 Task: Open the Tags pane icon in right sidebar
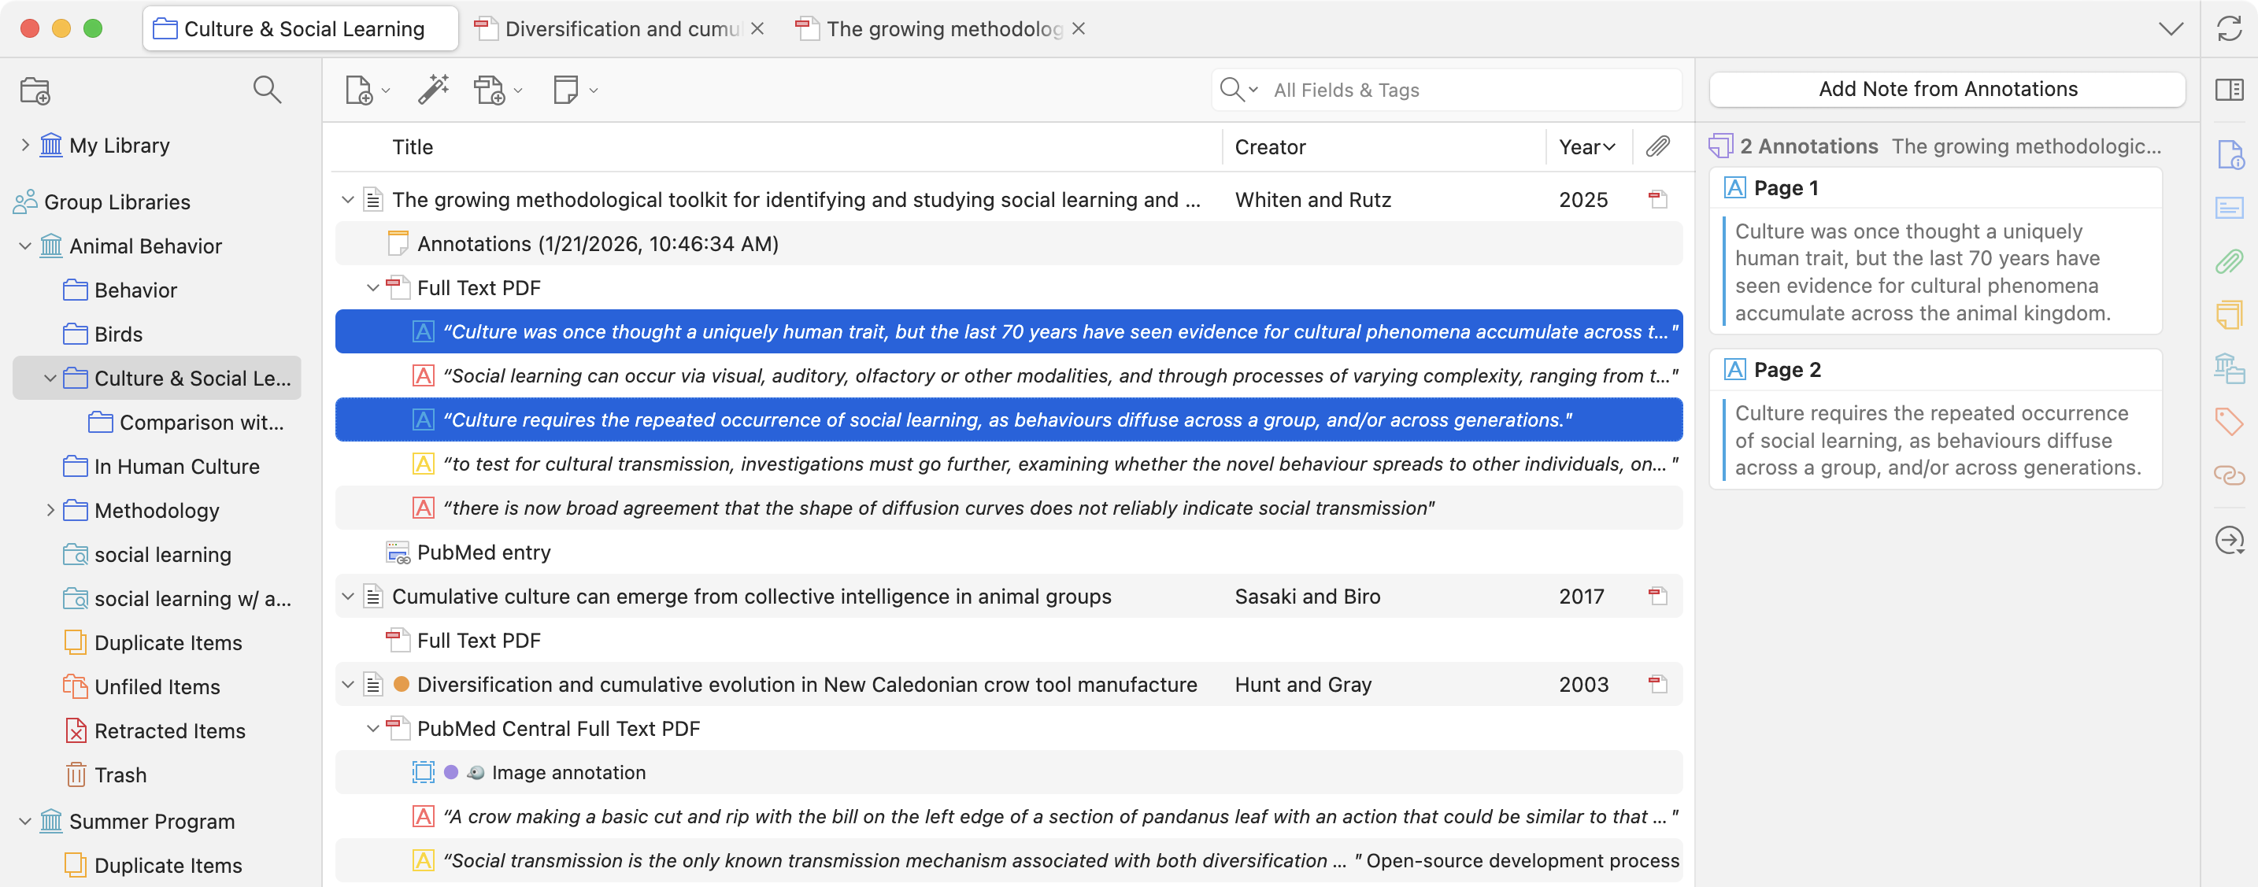coord(2229,422)
